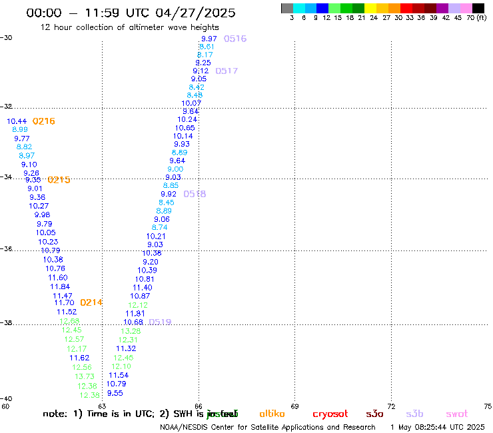Viewport: 493px width, 433px height.
Task: Click the yellow swatch in the wave height scale
Action: coord(370,8)
